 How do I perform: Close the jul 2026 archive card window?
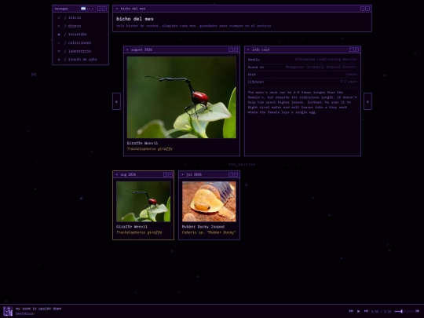coord(236,174)
